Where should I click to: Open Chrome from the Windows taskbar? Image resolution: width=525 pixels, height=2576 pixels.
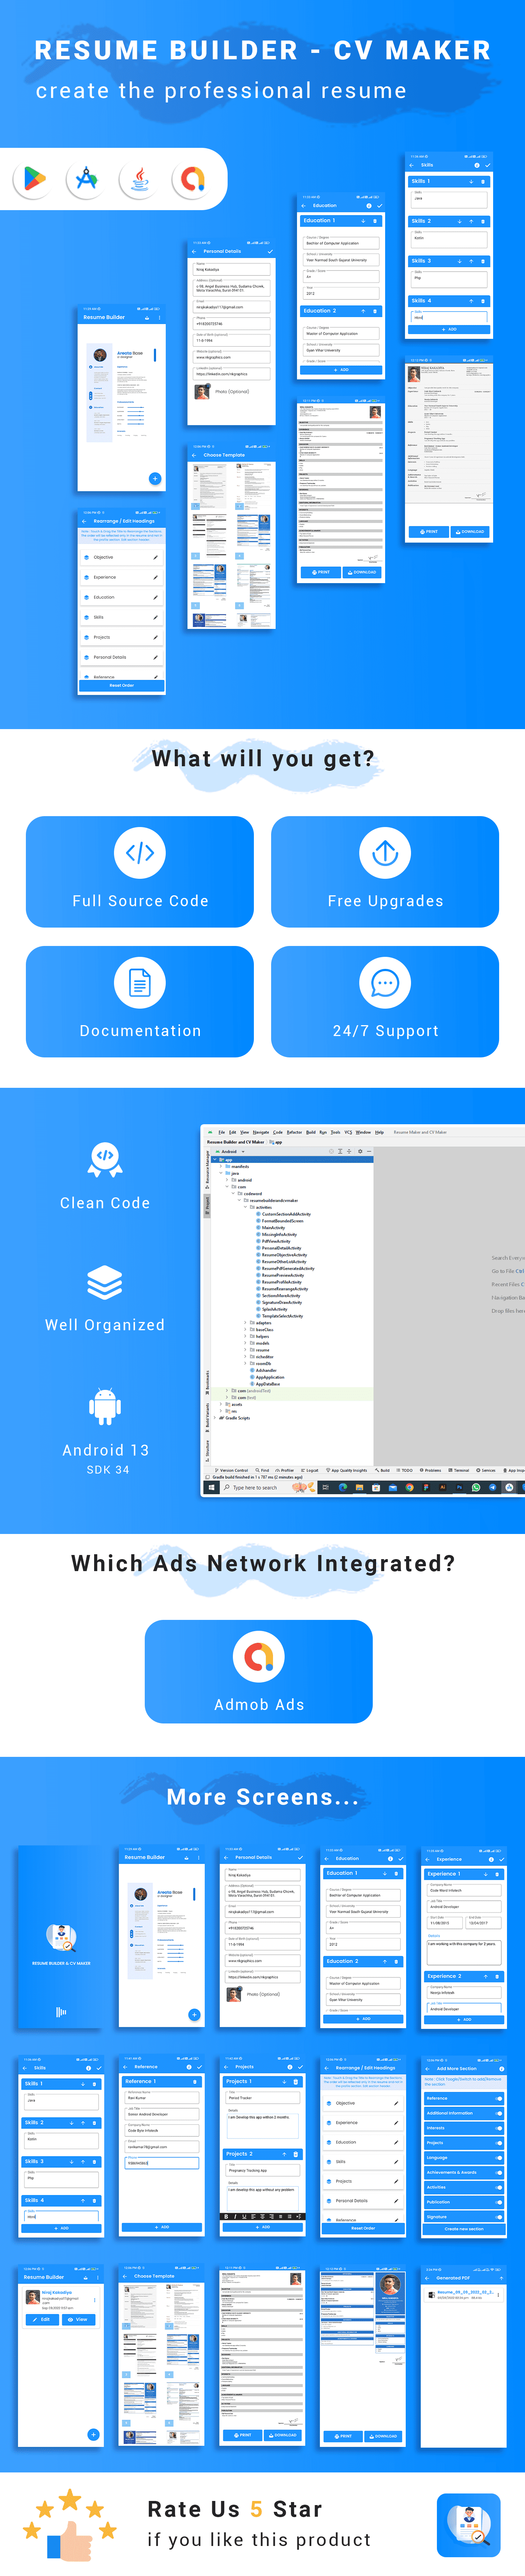410,1487
